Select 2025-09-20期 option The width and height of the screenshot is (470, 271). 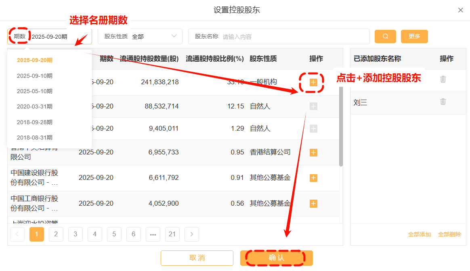(x=34, y=60)
